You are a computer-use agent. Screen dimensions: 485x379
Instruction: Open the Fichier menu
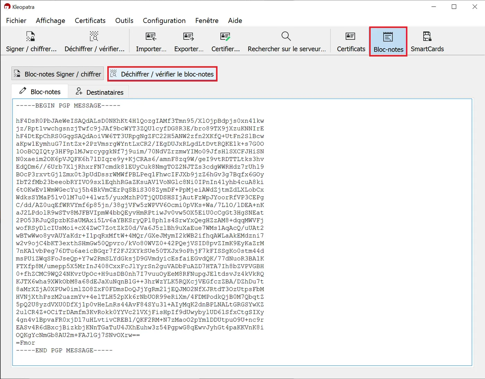16,20
